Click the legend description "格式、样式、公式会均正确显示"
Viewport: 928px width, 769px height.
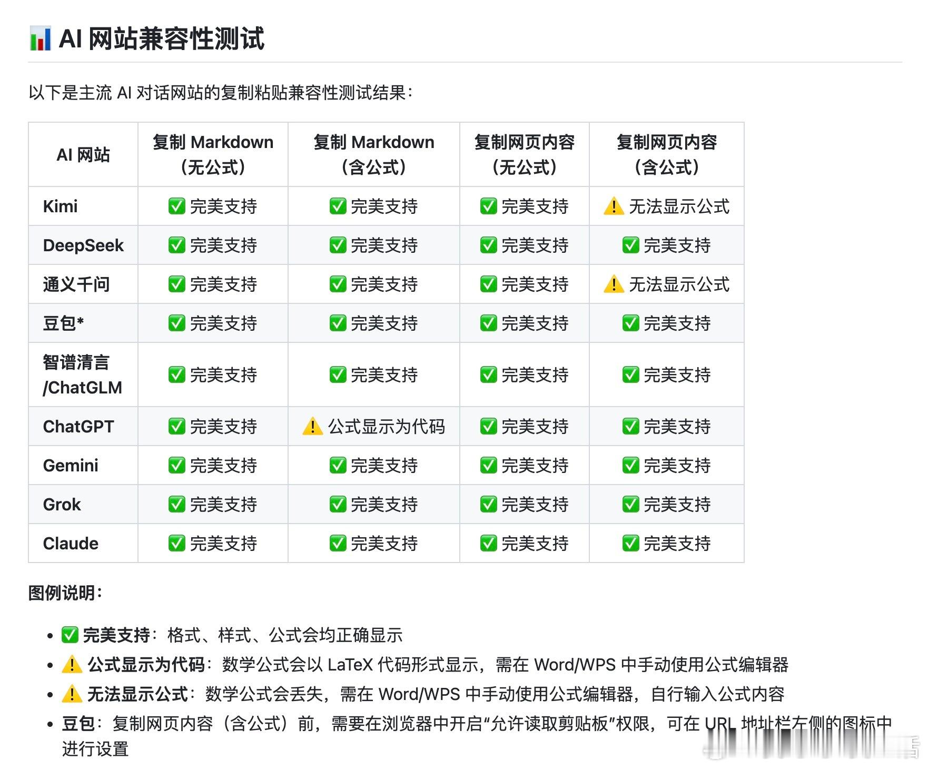click(x=285, y=635)
